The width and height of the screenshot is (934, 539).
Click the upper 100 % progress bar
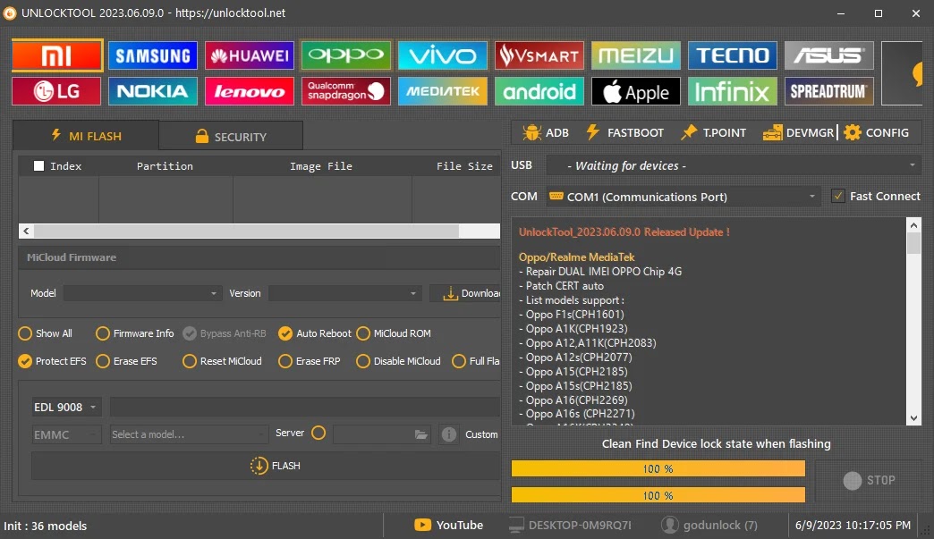[658, 468]
